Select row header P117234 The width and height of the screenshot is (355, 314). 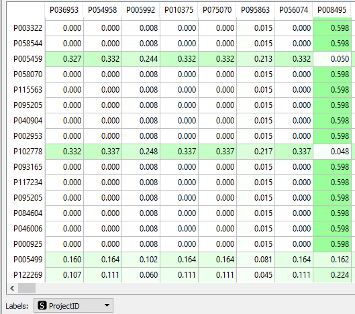(x=26, y=182)
